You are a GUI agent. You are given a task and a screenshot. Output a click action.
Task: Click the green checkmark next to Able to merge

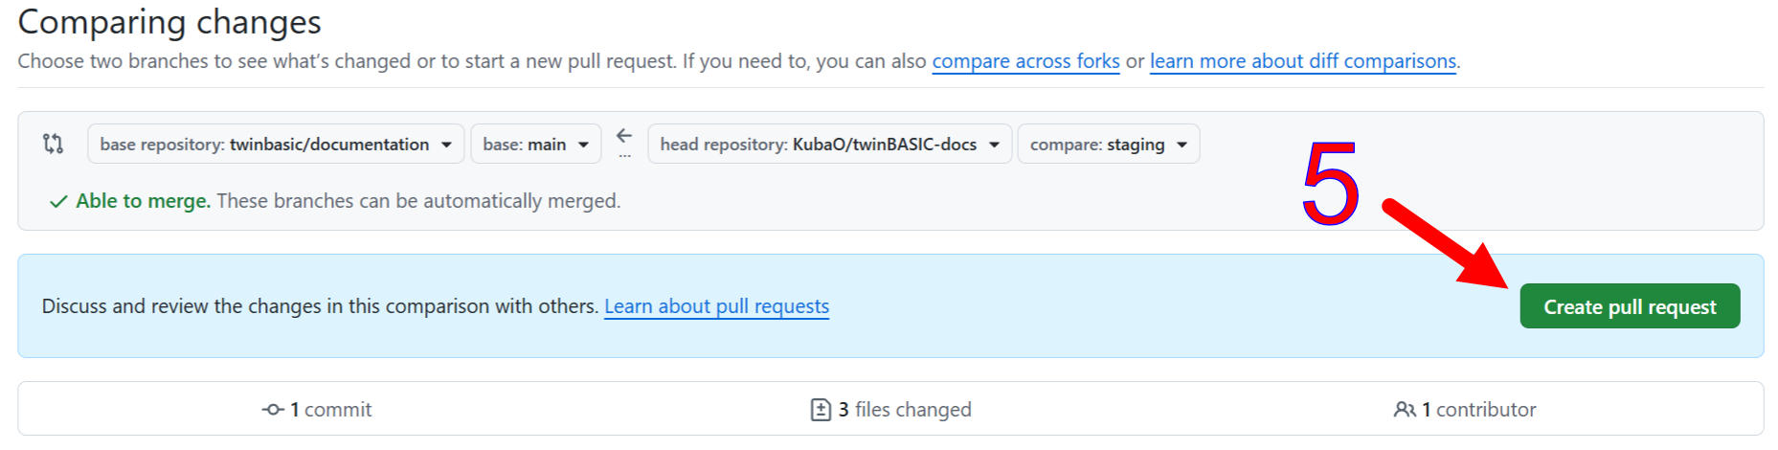[x=58, y=201]
